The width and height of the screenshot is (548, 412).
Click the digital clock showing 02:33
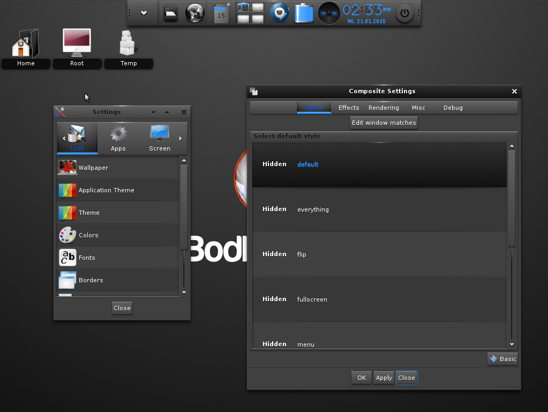point(366,10)
